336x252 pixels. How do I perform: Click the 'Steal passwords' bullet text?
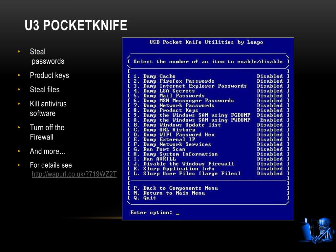(47, 56)
